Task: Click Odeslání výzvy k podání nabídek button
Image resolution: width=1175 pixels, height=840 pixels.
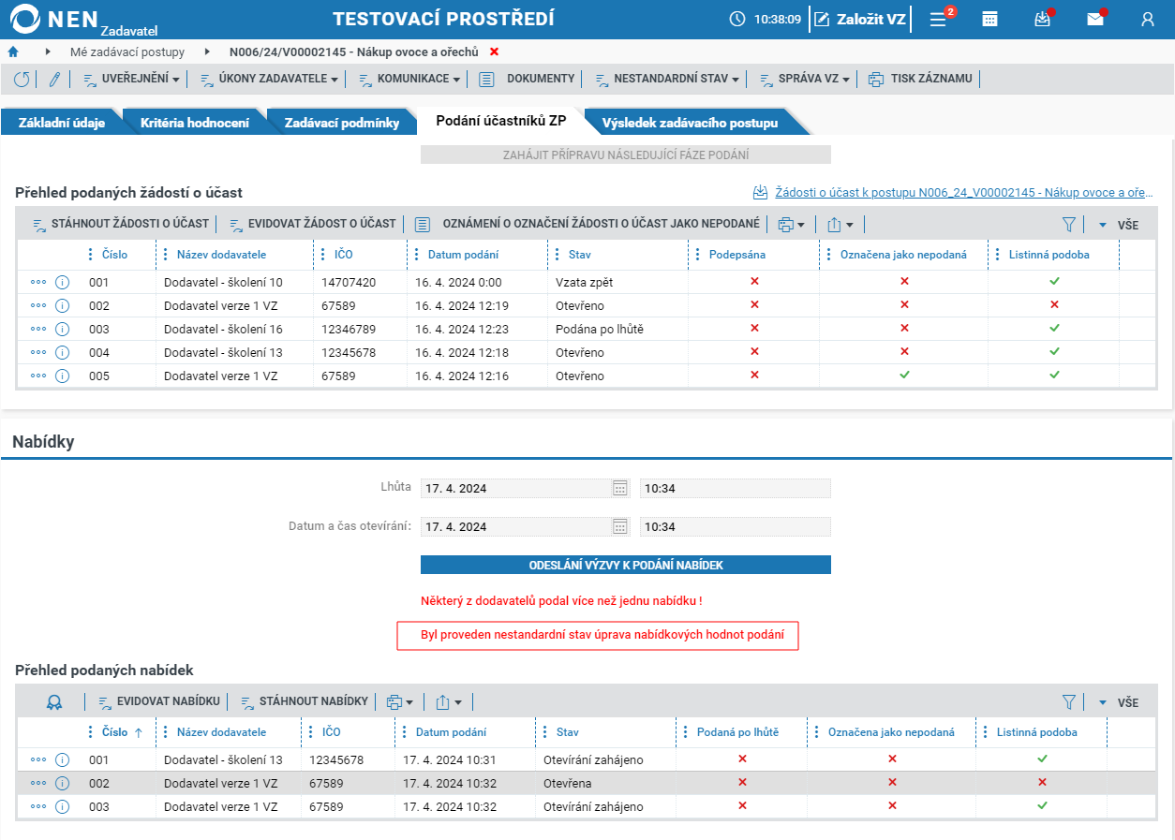Action: coord(626,565)
